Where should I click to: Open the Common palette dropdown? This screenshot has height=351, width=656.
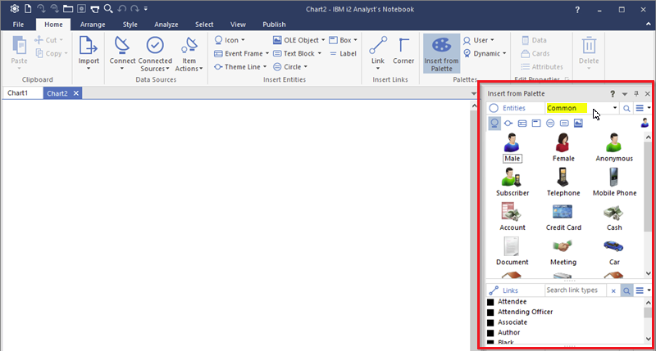[615, 108]
